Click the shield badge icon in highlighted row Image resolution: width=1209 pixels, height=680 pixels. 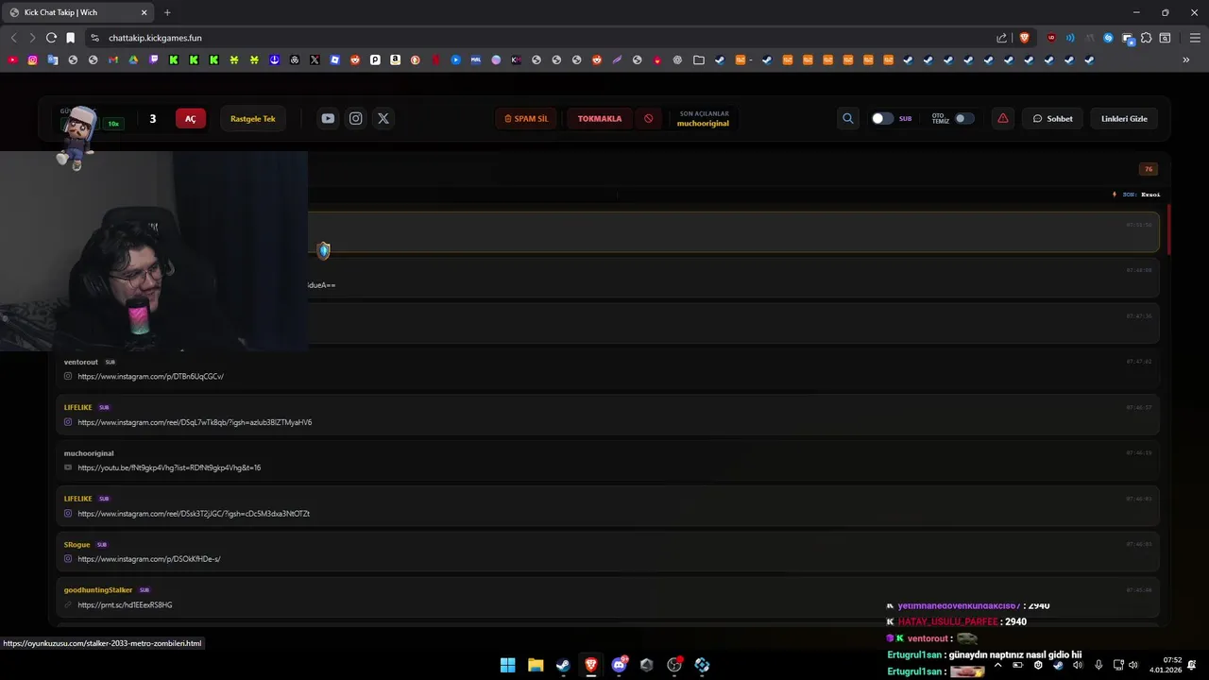(323, 250)
